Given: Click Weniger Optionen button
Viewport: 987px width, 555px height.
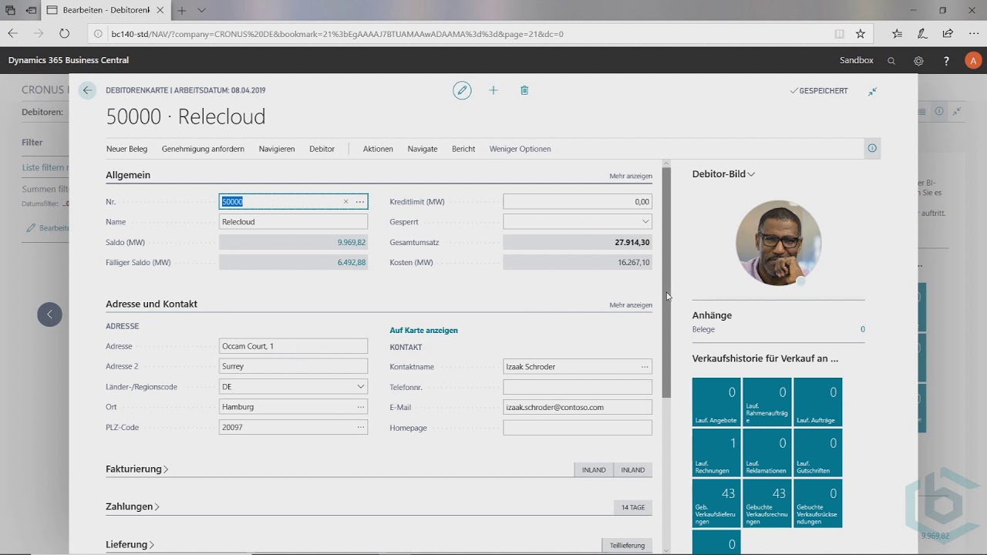Looking at the screenshot, I should (x=520, y=149).
